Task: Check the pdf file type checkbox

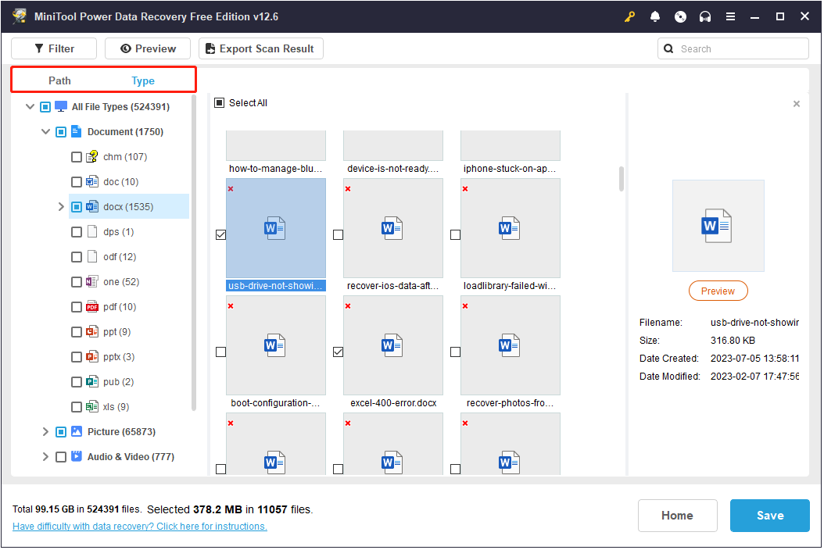Action: (x=77, y=306)
